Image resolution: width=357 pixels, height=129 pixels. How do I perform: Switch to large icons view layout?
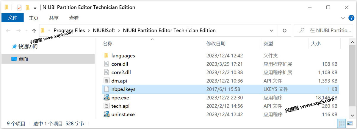(350, 123)
